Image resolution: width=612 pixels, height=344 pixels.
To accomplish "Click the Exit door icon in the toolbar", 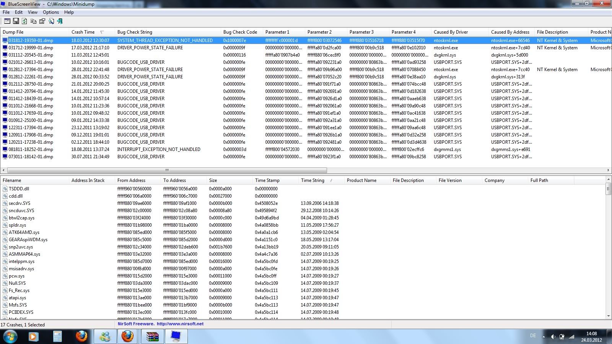I will tap(60, 21).
